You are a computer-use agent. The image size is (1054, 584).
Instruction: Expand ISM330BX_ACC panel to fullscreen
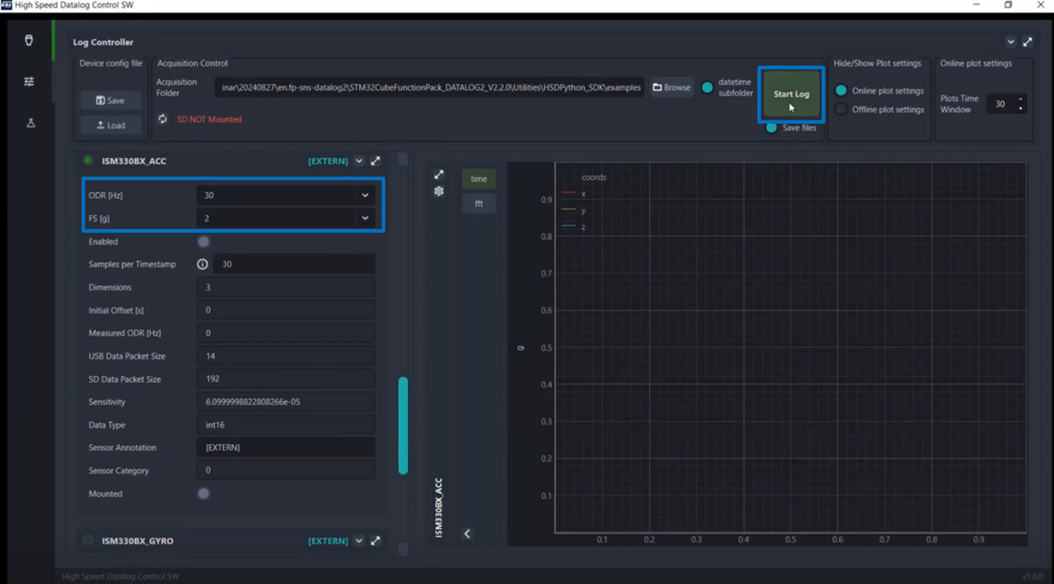pyautogui.click(x=375, y=161)
